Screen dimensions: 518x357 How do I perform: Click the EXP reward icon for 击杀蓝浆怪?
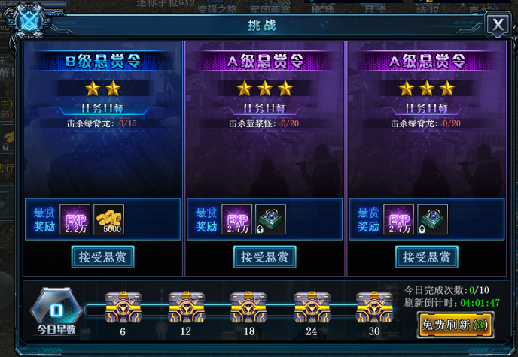(x=237, y=219)
